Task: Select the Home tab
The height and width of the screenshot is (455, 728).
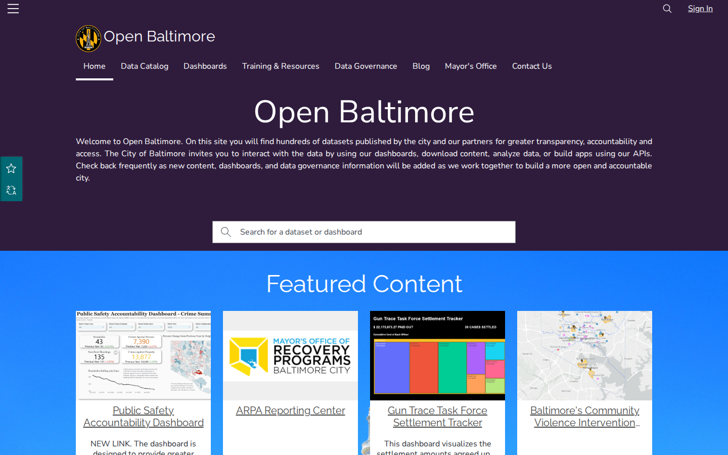Action: pyautogui.click(x=95, y=66)
